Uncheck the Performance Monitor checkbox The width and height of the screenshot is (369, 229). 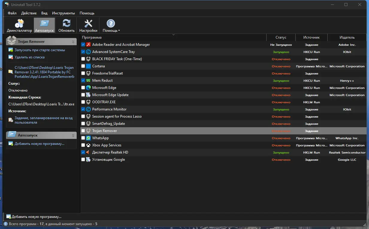point(83,109)
